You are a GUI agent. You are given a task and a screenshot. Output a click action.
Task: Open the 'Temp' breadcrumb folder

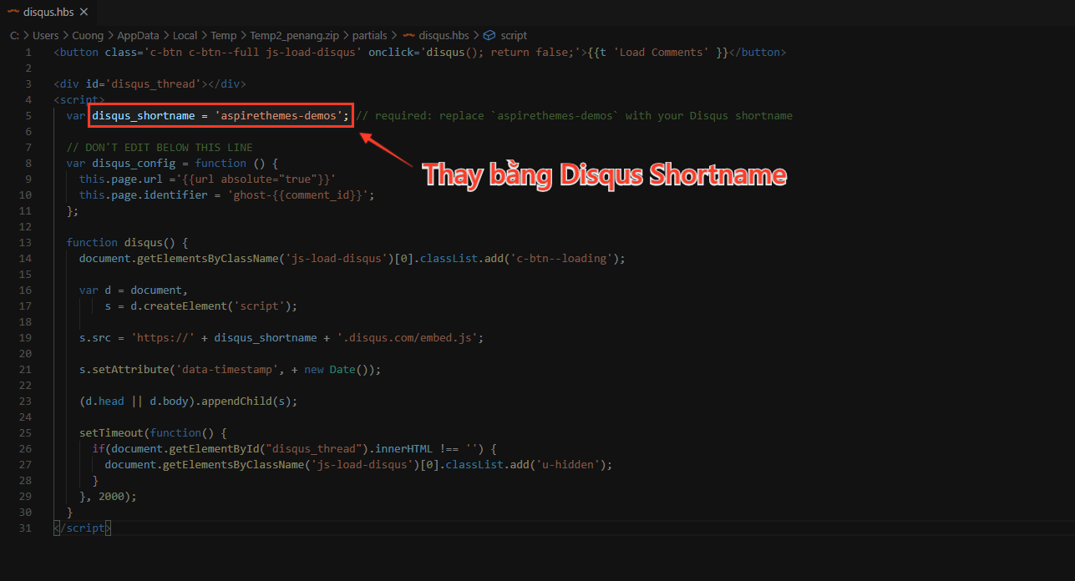(x=223, y=36)
